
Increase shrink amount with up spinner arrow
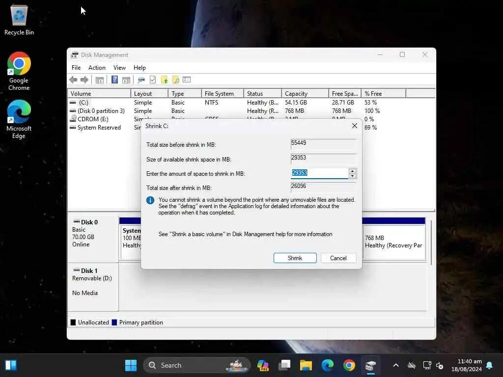352,171
